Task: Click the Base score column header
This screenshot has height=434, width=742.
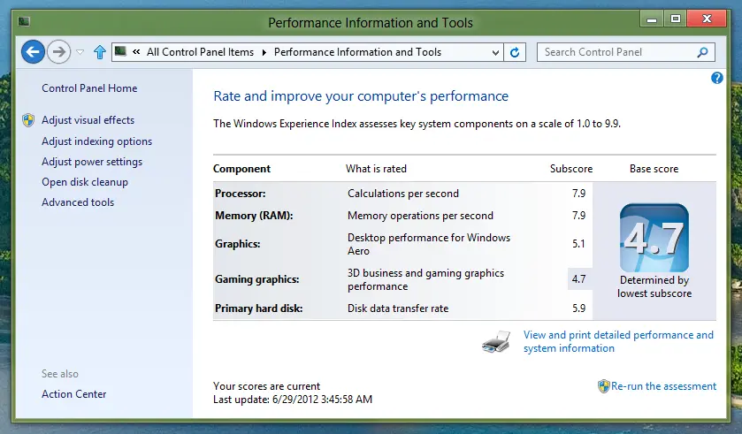Action: 654,169
